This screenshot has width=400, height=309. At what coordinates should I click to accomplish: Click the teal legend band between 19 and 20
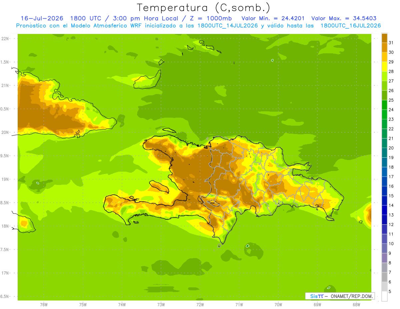[384, 153]
